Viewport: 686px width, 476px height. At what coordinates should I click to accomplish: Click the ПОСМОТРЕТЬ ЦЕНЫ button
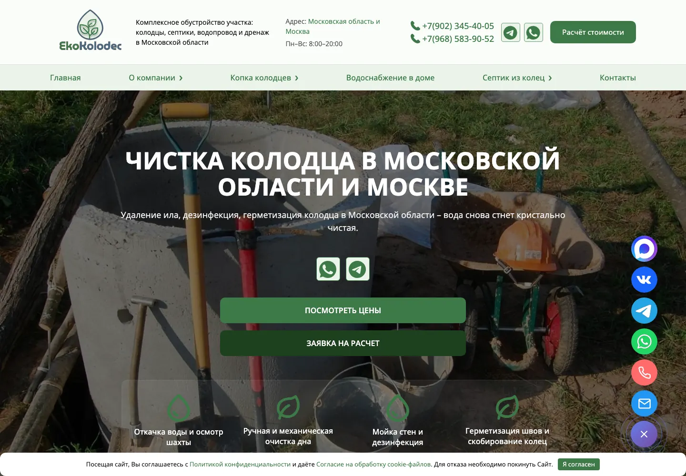tap(343, 310)
